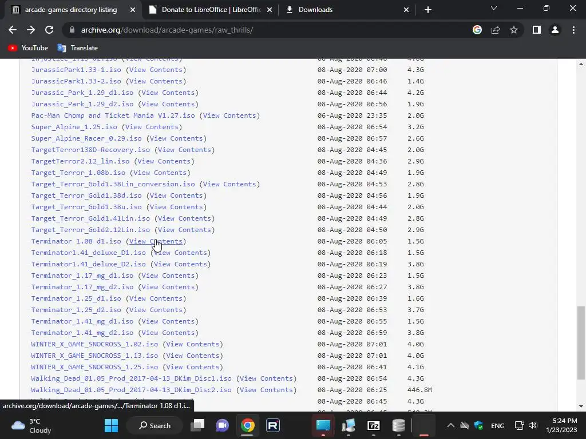586x439 pixels.
Task: Click the Google icon in address bar
Action: click(477, 30)
